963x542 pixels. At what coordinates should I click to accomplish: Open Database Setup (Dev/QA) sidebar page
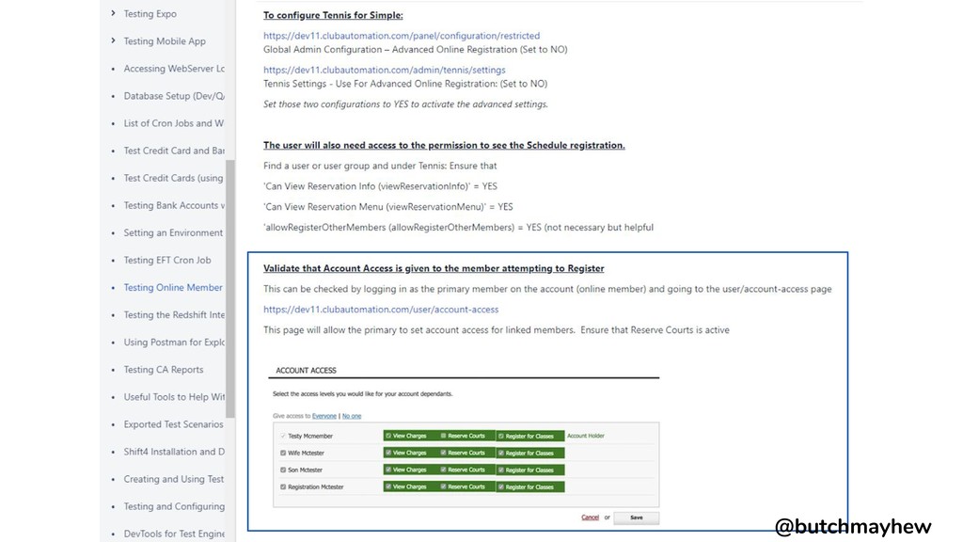click(174, 96)
